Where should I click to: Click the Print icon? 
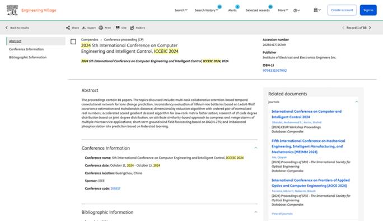pyautogui.click(x=101, y=27)
